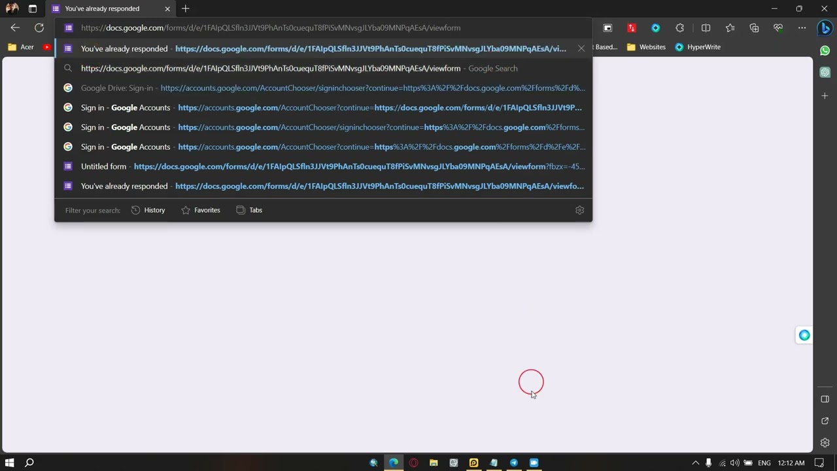
Task: Open Settings and more menu
Action: [802, 28]
